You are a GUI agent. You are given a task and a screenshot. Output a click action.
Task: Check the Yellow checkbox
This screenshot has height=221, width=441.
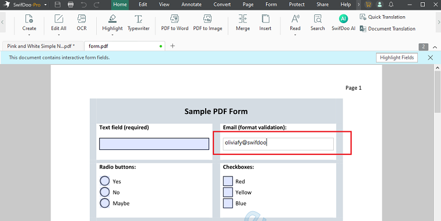(x=228, y=192)
